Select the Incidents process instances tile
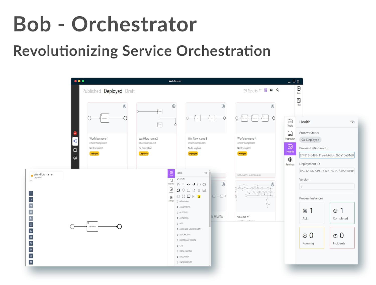The height and width of the screenshot is (285, 376). coord(342,238)
